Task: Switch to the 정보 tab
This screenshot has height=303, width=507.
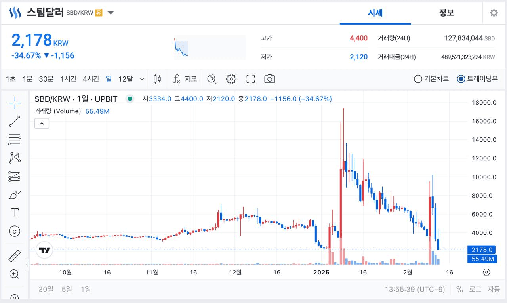Action: pos(446,13)
